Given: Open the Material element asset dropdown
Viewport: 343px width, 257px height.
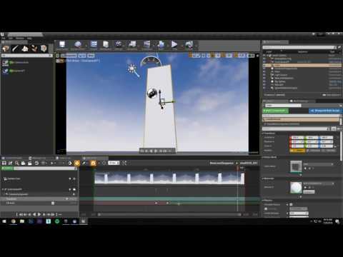Looking at the screenshot, I should coord(319,183).
